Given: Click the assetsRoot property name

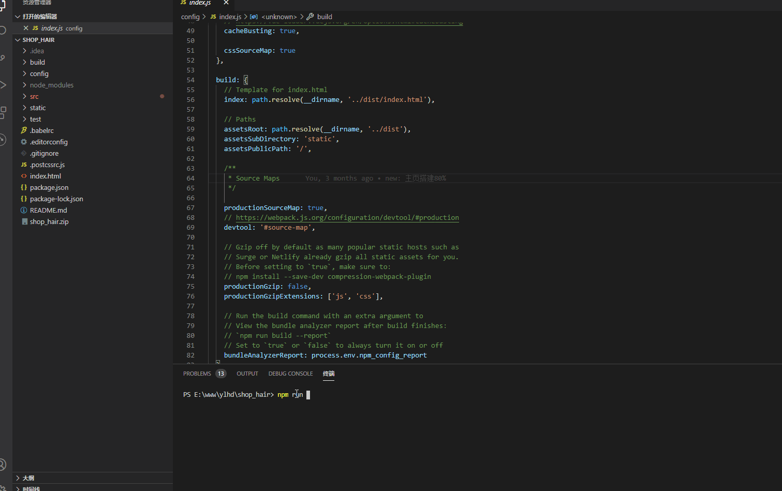Looking at the screenshot, I should click(x=244, y=129).
